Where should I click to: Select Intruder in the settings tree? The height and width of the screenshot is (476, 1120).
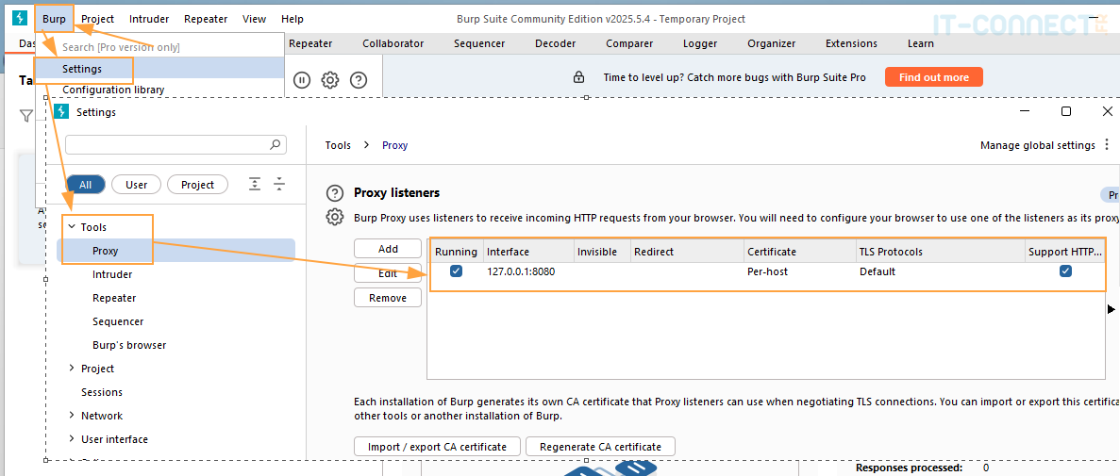pyautogui.click(x=112, y=274)
